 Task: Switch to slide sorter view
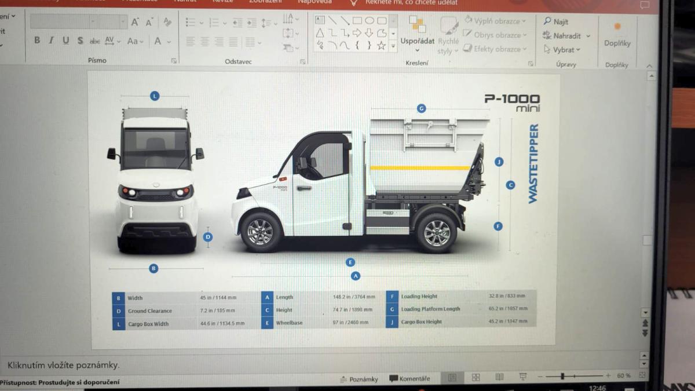tap(475, 377)
